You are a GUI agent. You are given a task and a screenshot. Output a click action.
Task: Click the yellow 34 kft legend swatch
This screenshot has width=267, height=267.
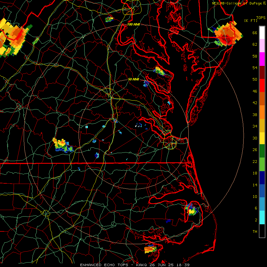pos(262,138)
